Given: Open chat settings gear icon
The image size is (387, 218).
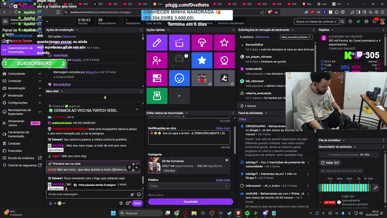Looking at the screenshot, I should [x=128, y=203].
